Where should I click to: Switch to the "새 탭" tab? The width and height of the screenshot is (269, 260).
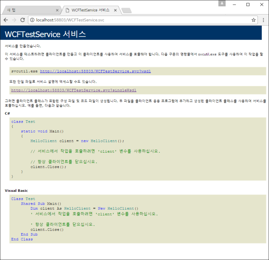coord(29,10)
